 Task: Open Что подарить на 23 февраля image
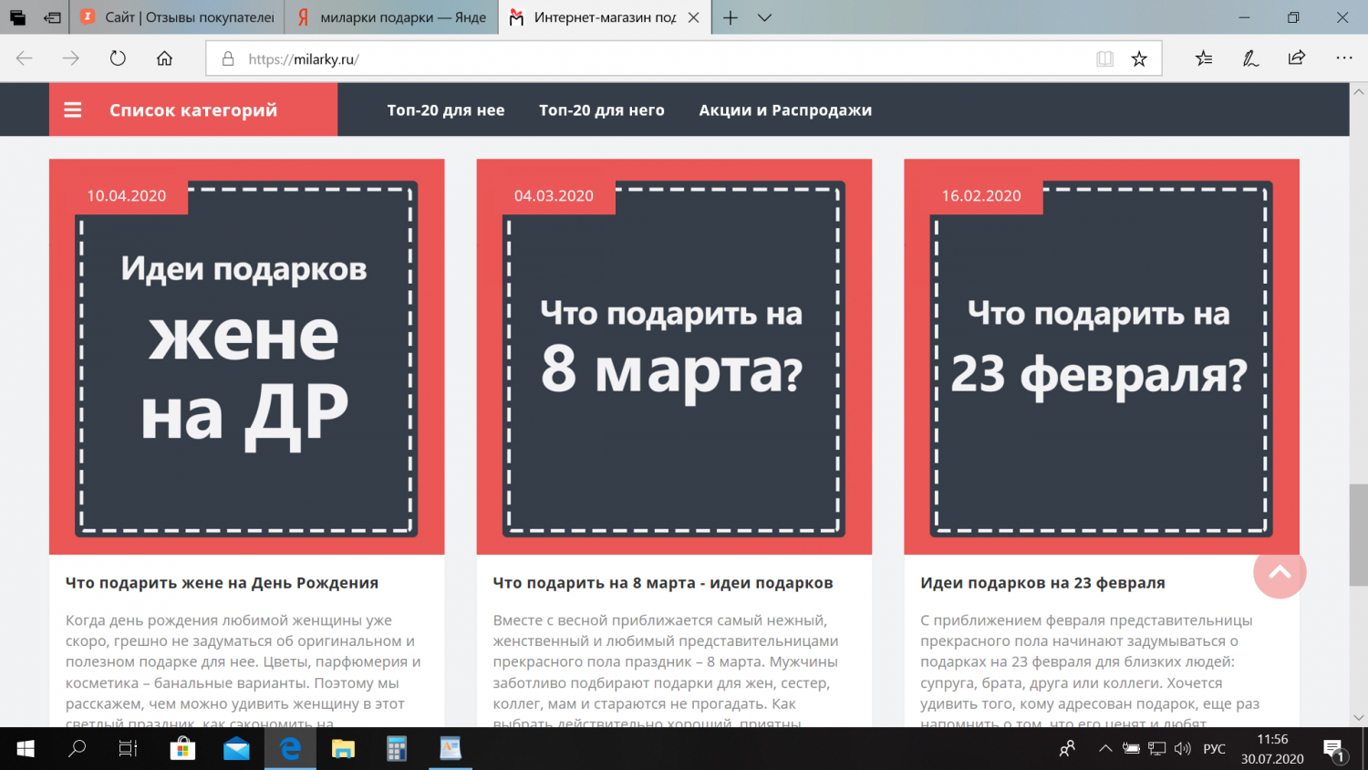pyautogui.click(x=1102, y=357)
